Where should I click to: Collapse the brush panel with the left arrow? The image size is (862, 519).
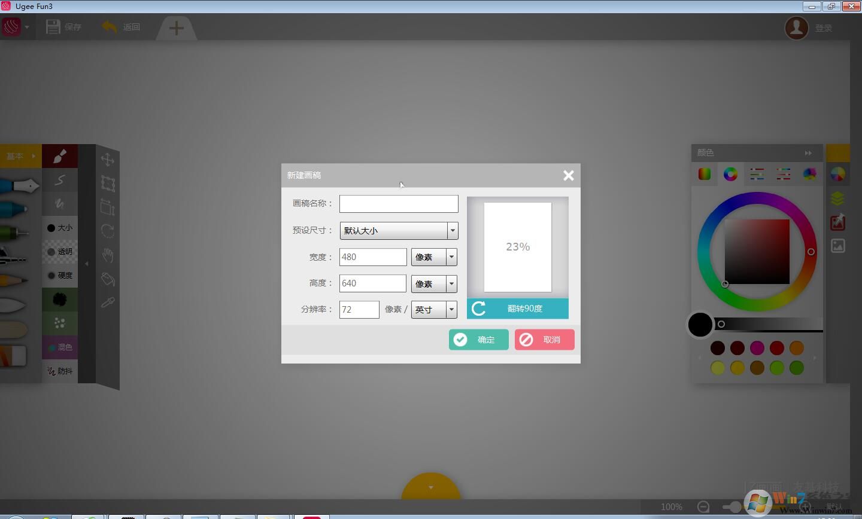point(87,264)
